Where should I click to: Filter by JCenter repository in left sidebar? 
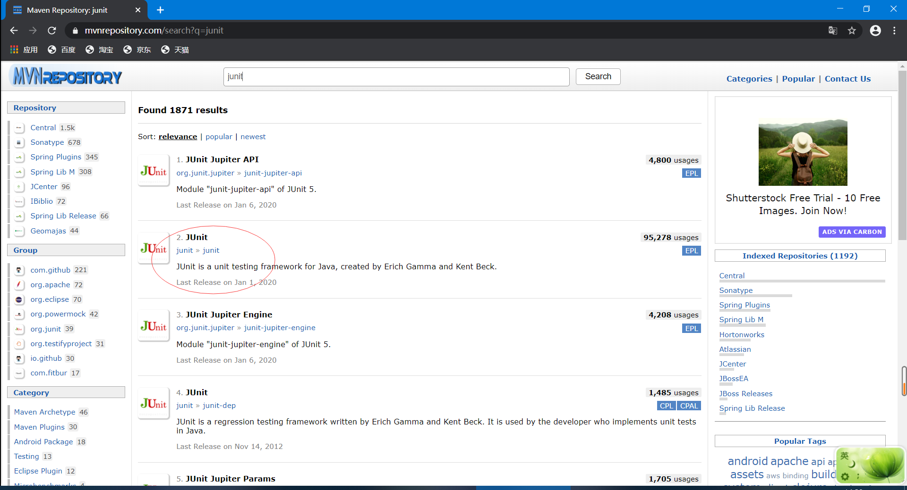pos(44,187)
